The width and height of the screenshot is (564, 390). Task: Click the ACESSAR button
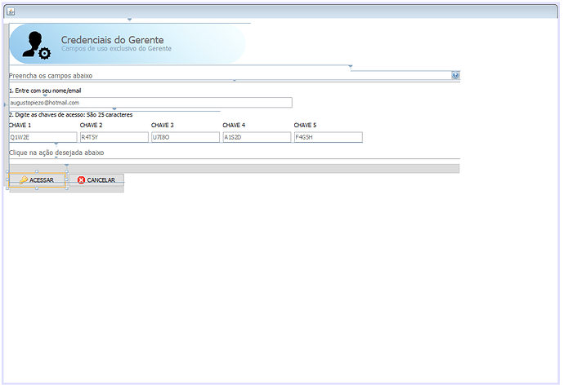click(x=37, y=180)
